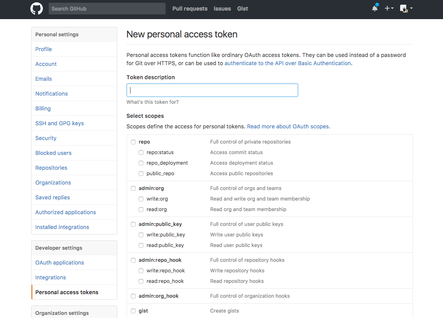
Task: Open Authorized applications
Action: [74, 212]
